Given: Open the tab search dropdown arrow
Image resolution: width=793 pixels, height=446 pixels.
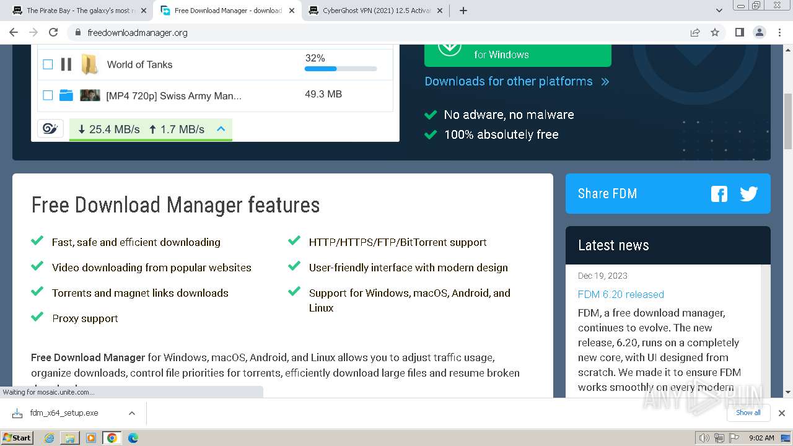Looking at the screenshot, I should 719,11.
